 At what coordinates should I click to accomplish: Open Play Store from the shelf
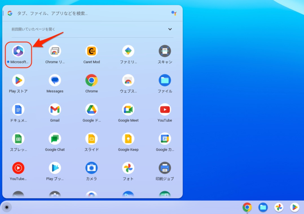coord(295,207)
